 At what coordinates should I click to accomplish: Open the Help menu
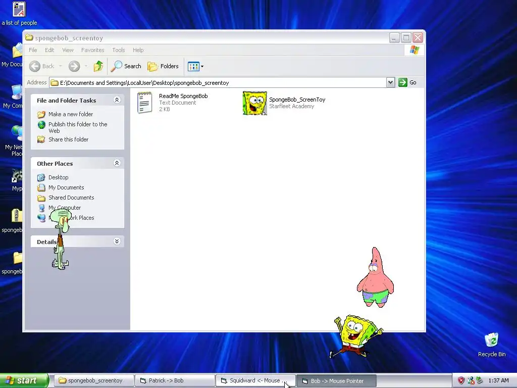[138, 50]
